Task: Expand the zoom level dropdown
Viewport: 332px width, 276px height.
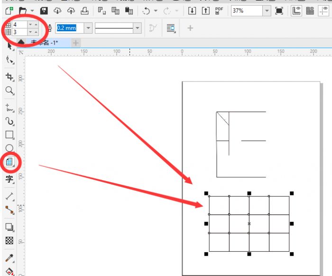Action: [x=267, y=10]
